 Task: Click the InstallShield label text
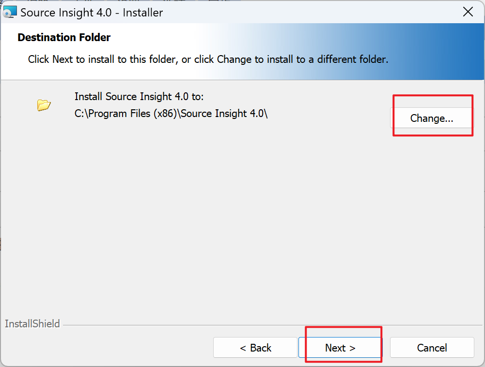click(x=32, y=324)
